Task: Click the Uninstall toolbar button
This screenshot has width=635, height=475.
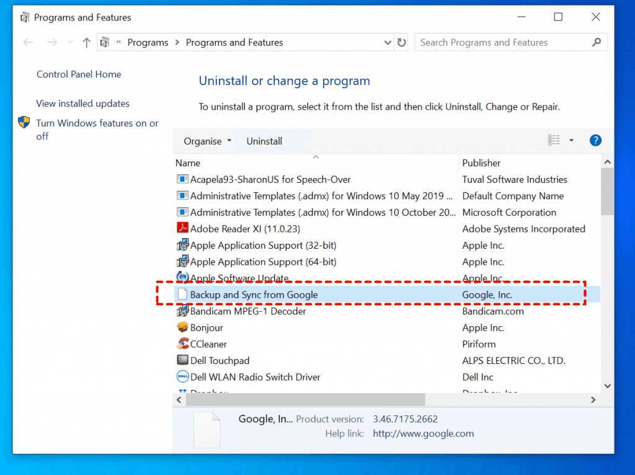Action: 264,141
